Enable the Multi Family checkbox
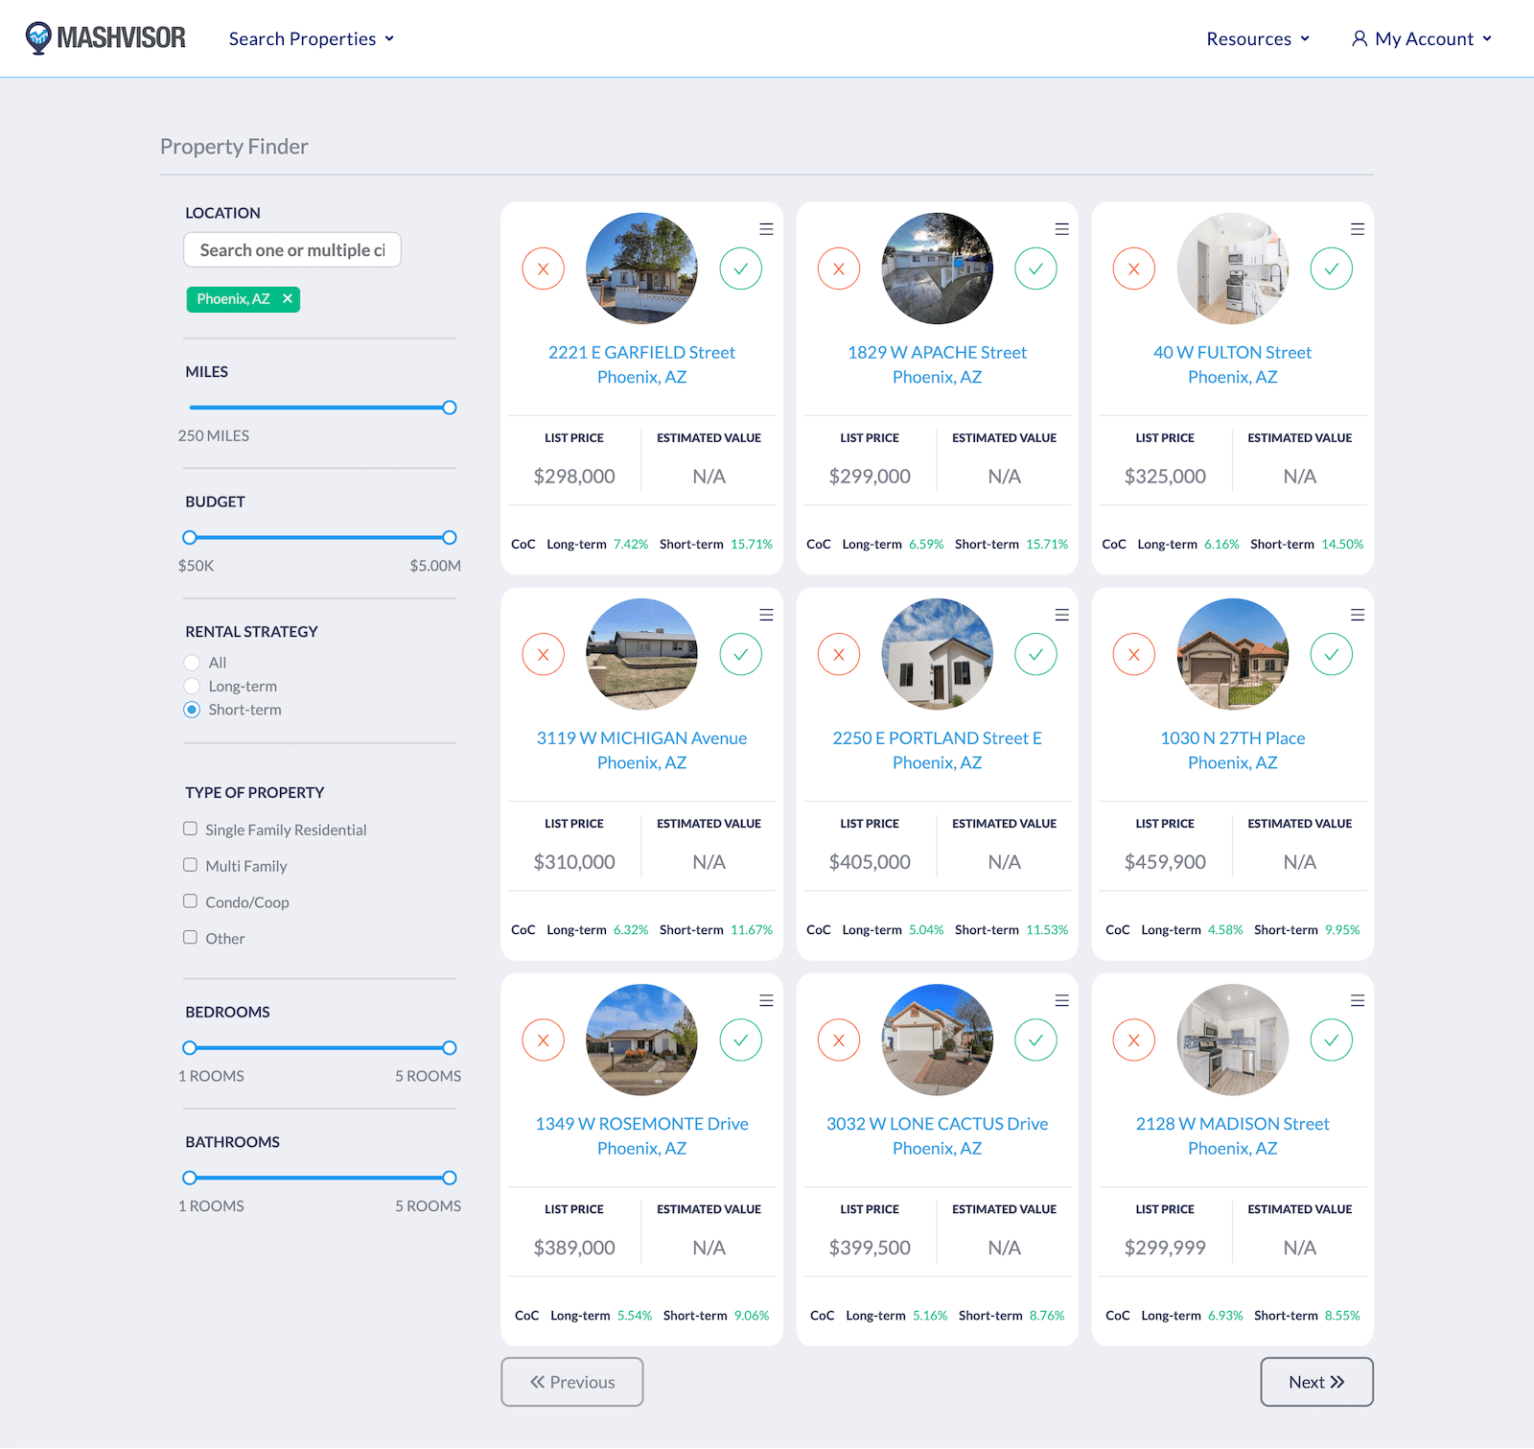This screenshot has width=1534, height=1449. [x=191, y=865]
